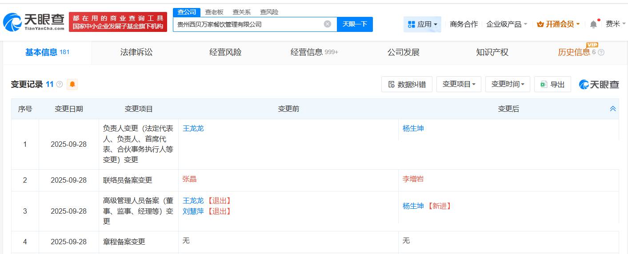Open the 应用 apps grid menu
Image resolution: width=628 pixels, height=254 pixels.
coord(422,24)
